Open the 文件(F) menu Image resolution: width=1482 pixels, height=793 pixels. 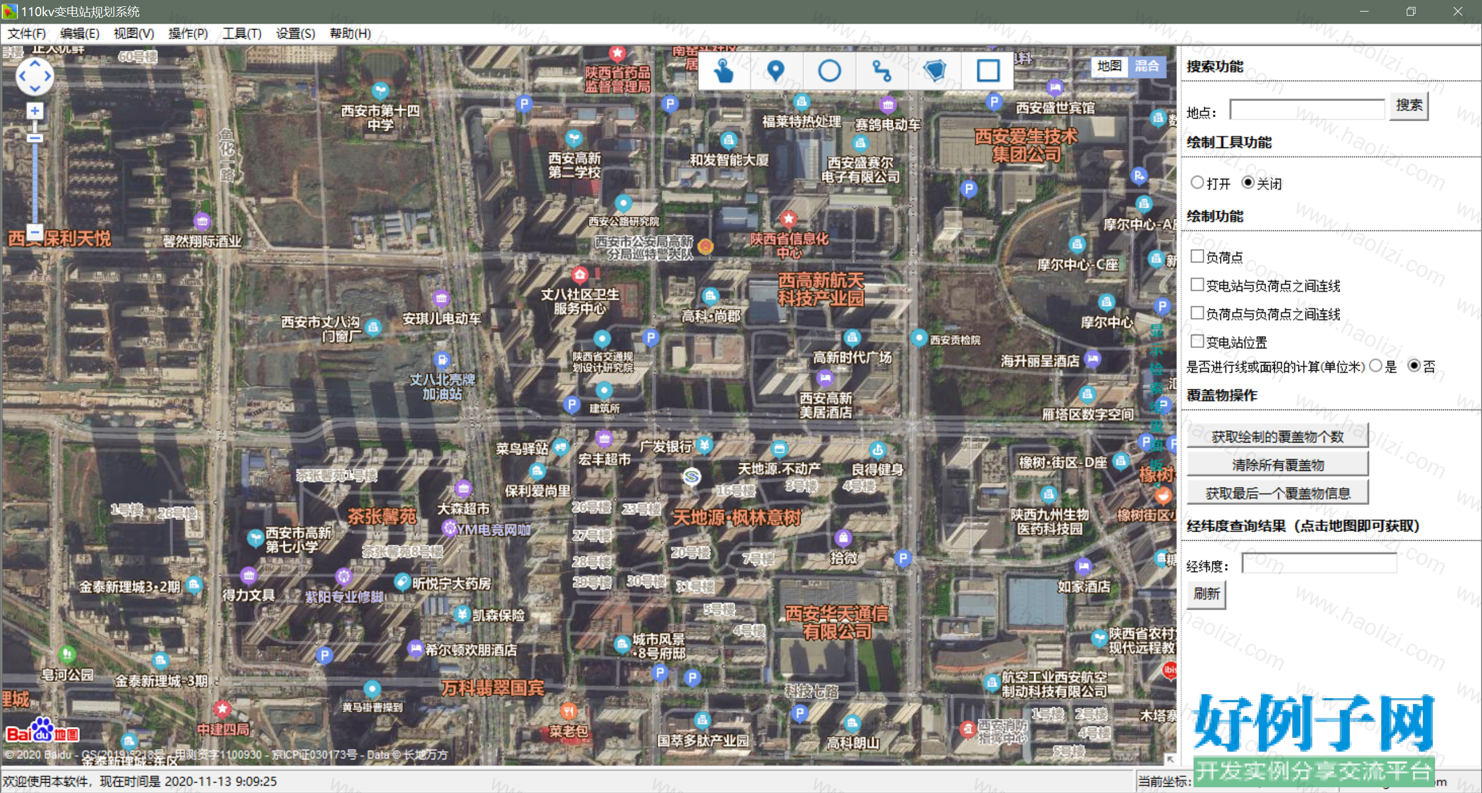click(x=27, y=34)
